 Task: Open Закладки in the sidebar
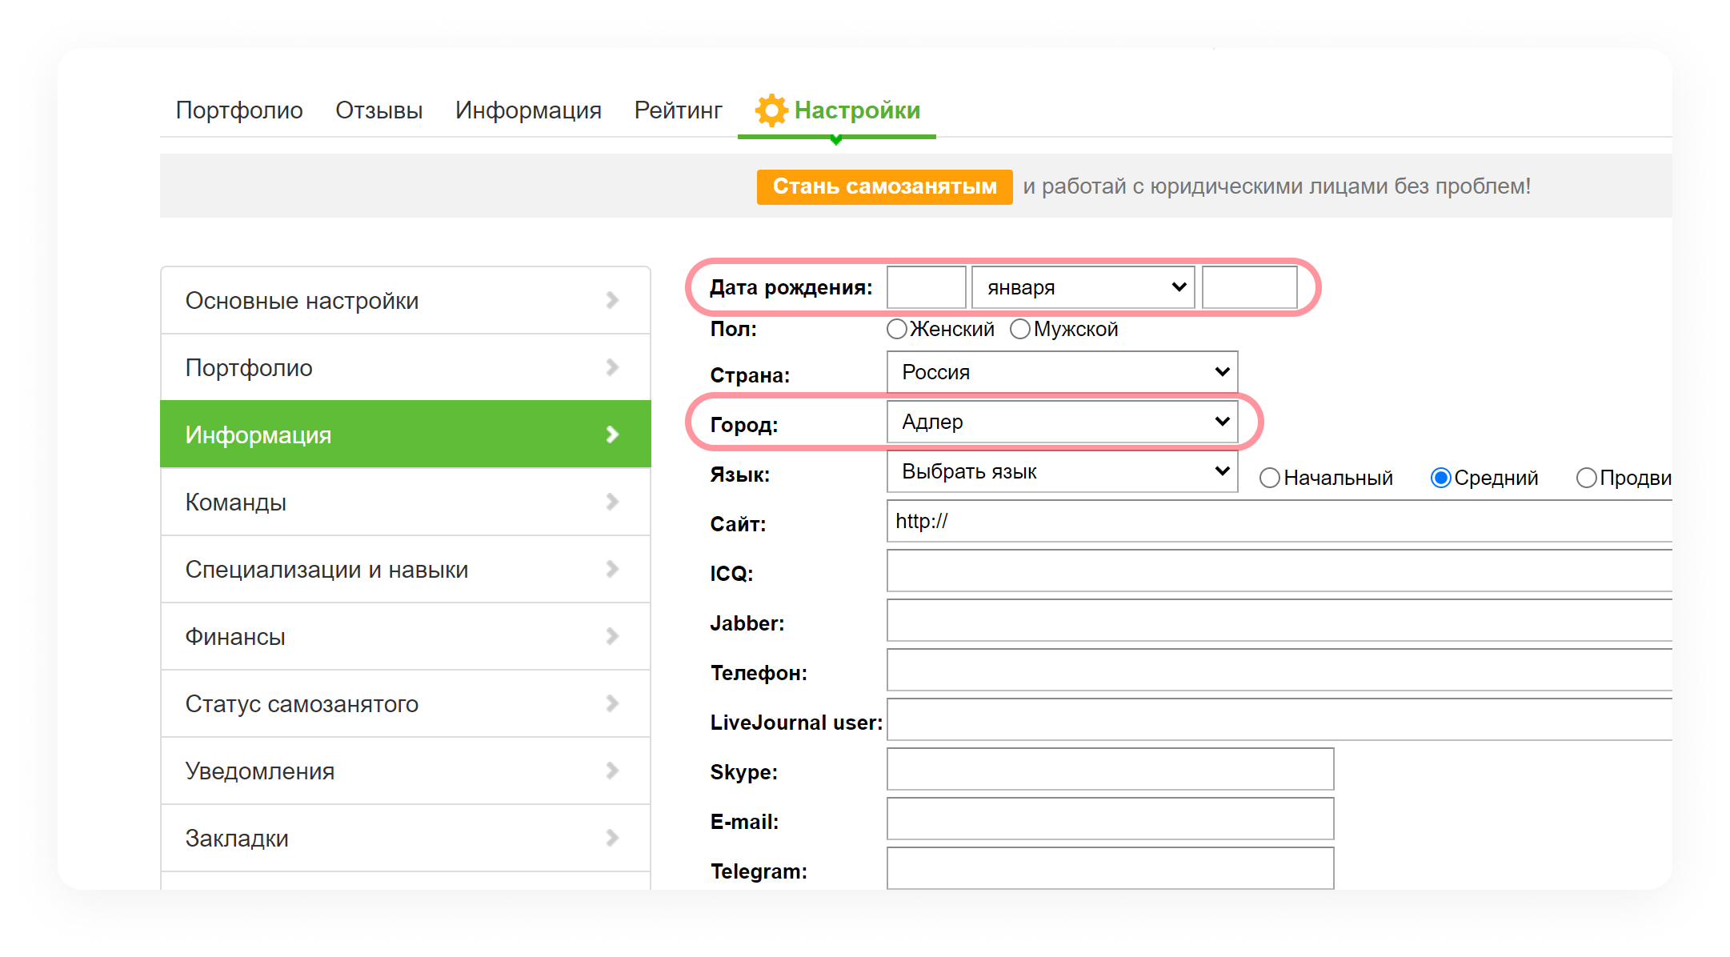(x=406, y=838)
